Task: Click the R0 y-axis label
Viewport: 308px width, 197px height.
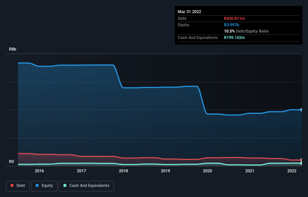Action: tap(11, 161)
